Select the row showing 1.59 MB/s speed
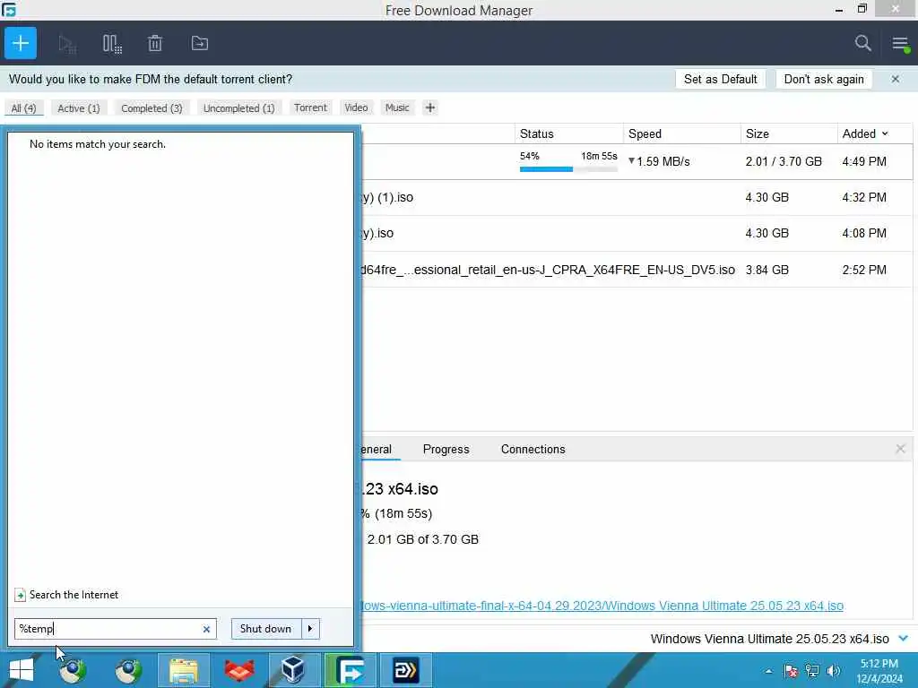 637,161
